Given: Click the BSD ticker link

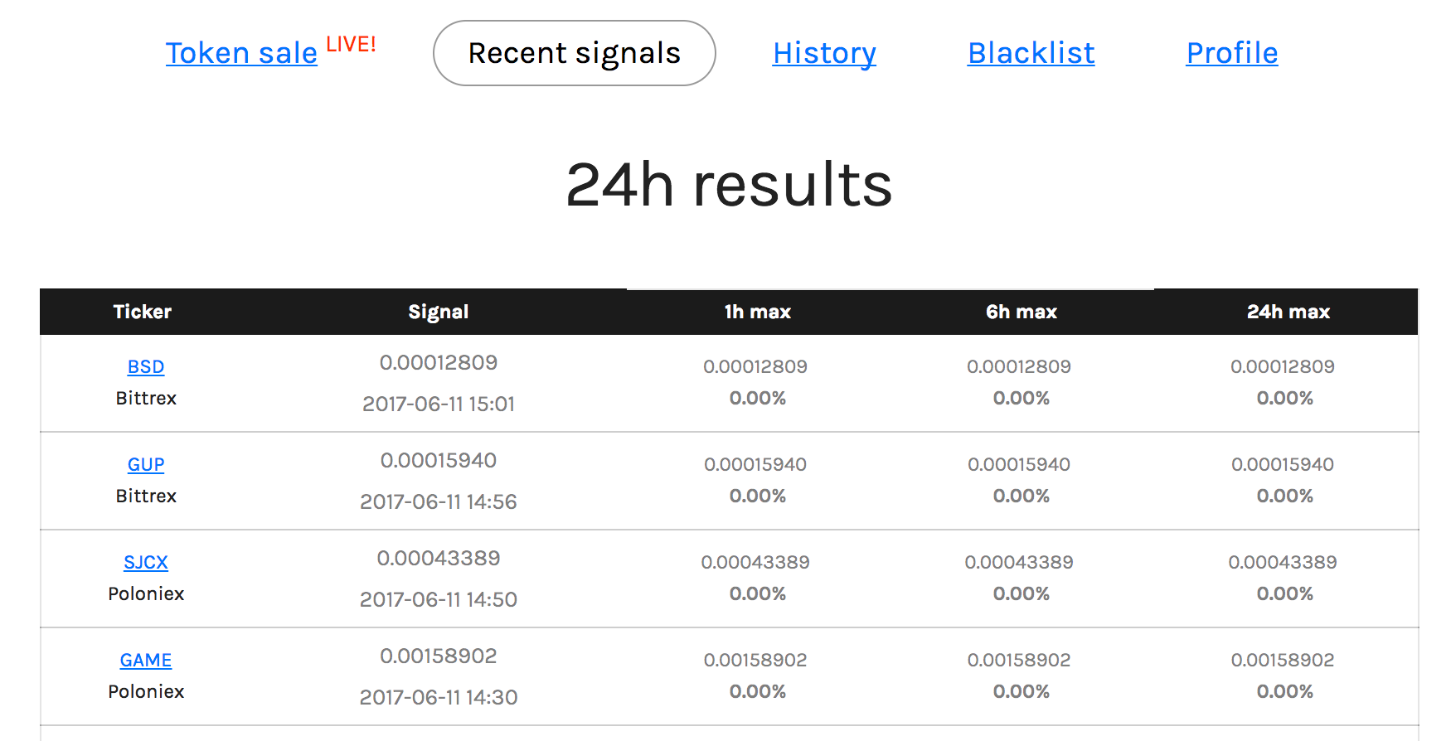Looking at the screenshot, I should click(146, 366).
